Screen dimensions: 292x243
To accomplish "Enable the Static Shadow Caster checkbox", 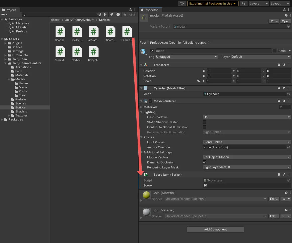I will (204, 122).
